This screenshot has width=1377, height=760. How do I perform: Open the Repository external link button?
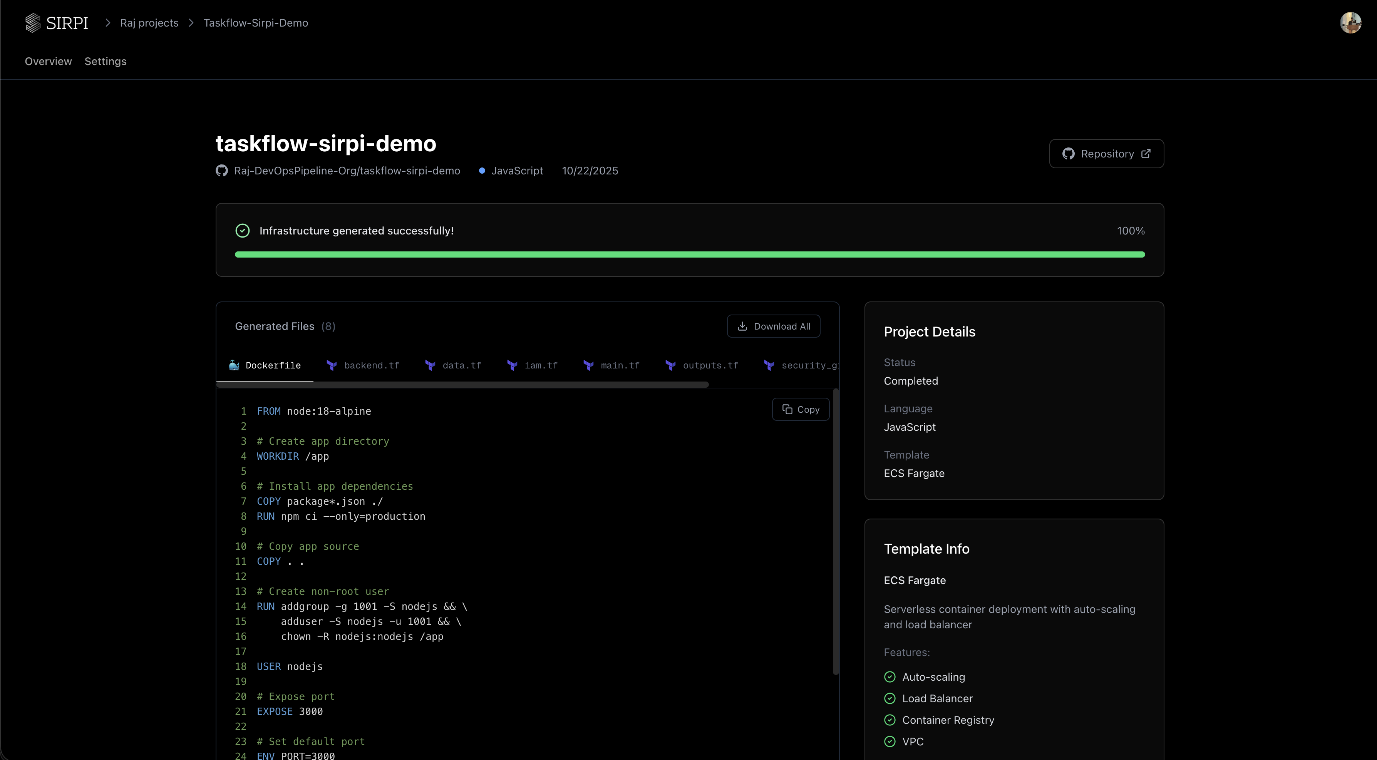(1106, 154)
